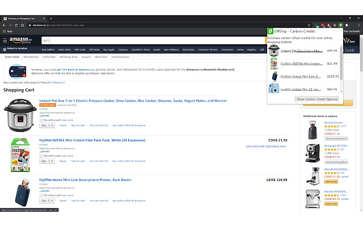The width and height of the screenshot is (363, 227).
Task: Open the shopping cart icon
Action: (x=349, y=40)
